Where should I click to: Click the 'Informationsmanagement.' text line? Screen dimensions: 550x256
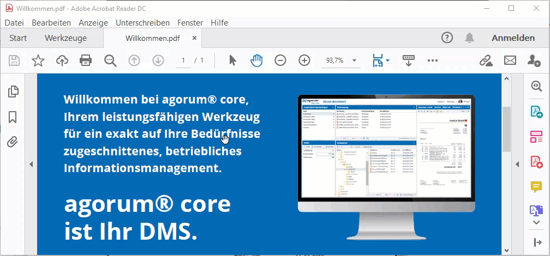click(x=143, y=168)
